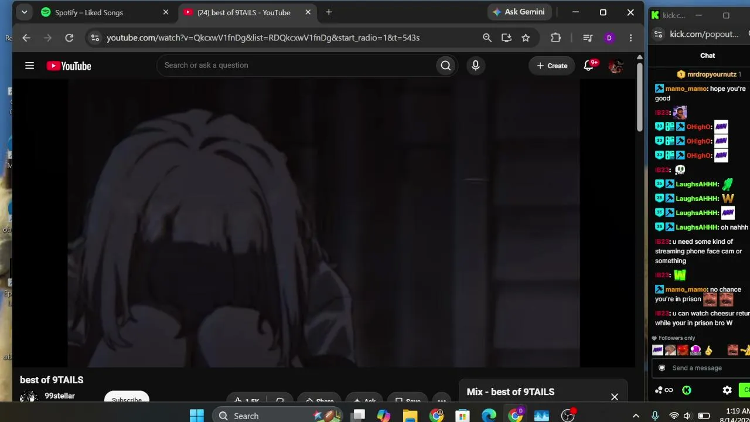Screen dimensions: 750x422
Task: Click the Chat header in Kick window
Action: coord(707,56)
